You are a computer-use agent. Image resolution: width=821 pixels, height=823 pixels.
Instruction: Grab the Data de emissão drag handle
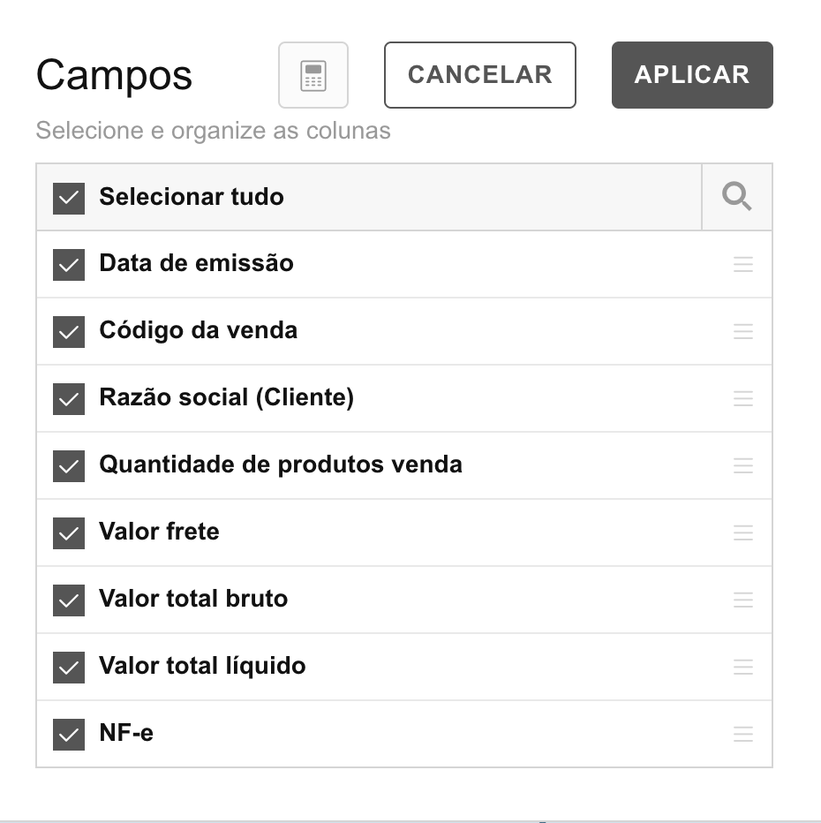click(x=742, y=264)
